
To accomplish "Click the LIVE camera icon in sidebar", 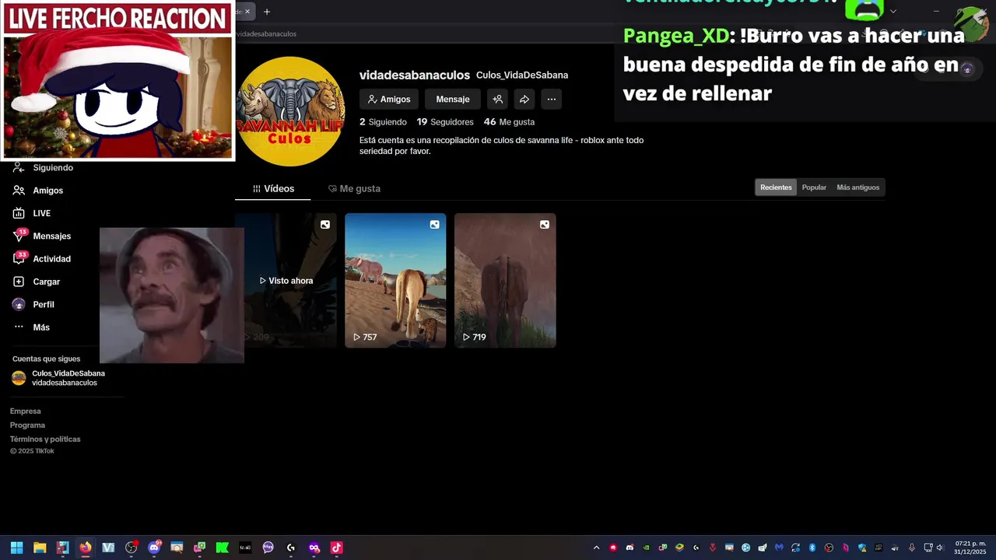I will [19, 213].
